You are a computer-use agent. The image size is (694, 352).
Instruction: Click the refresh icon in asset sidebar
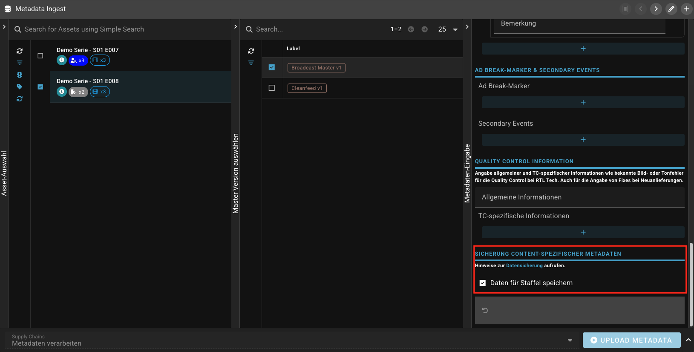click(20, 51)
